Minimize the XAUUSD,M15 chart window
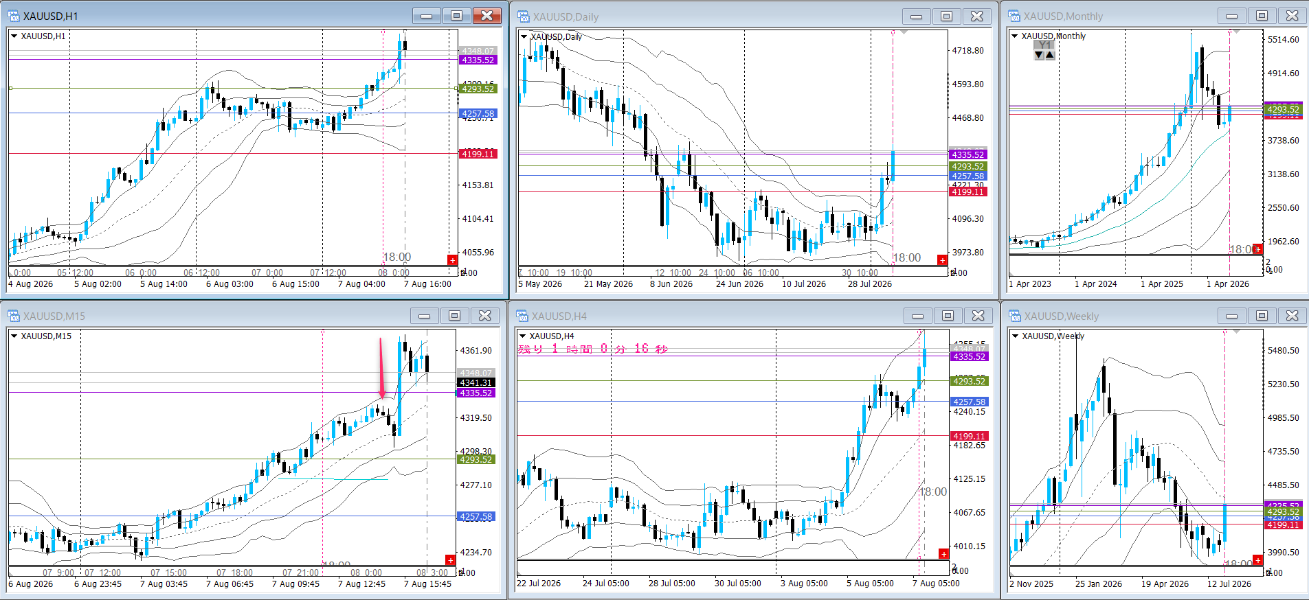Viewport: 1309px width, 600px height. point(425,316)
